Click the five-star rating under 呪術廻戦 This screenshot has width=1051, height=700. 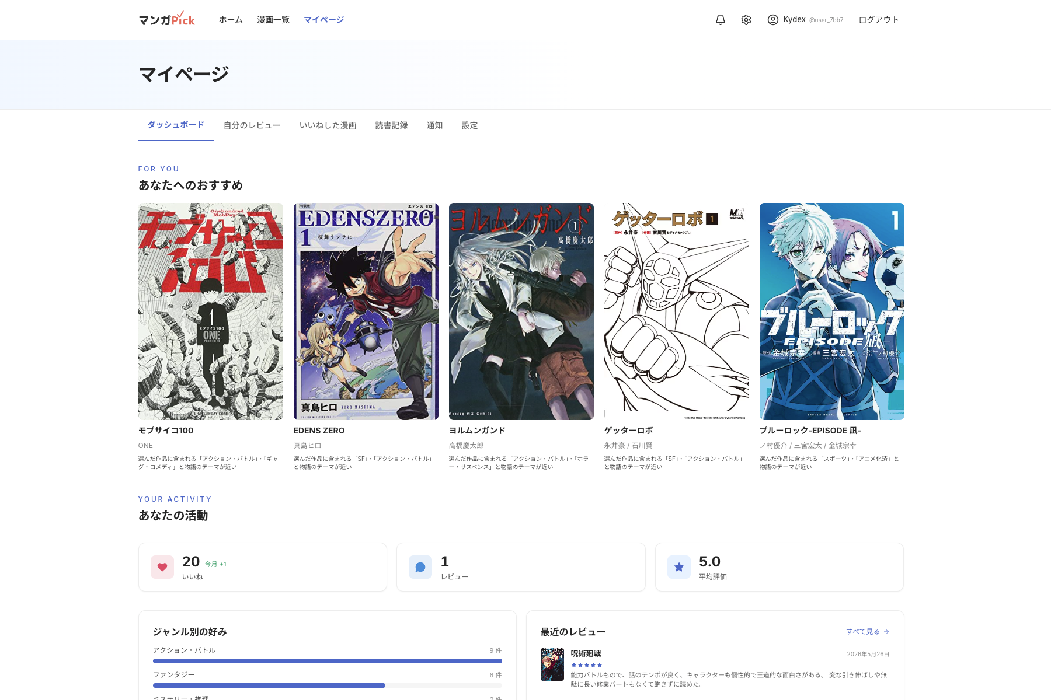coord(587,665)
